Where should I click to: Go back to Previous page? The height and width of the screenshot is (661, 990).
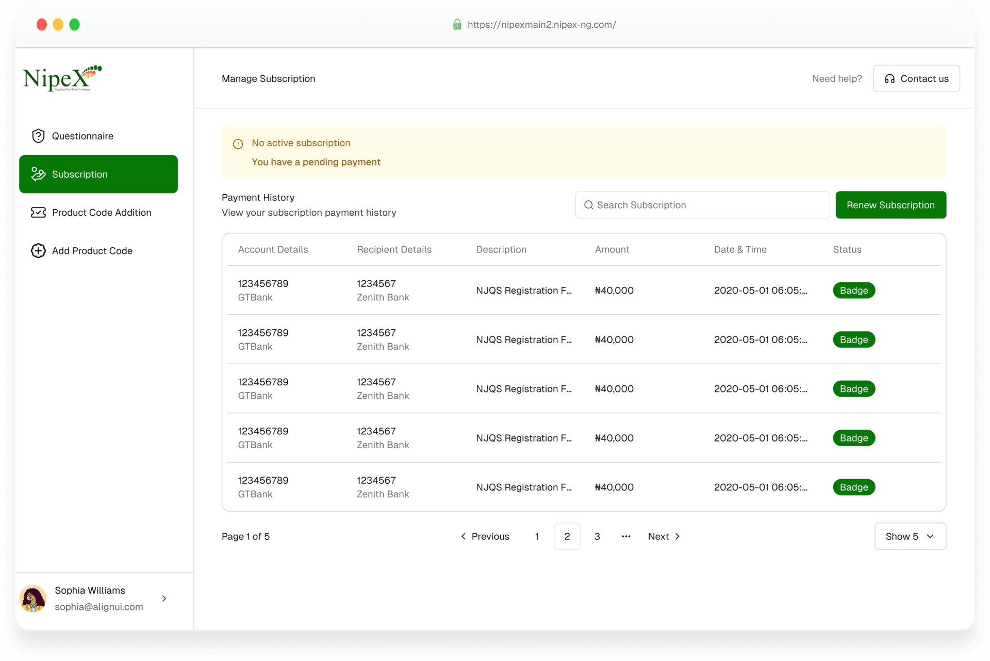(x=485, y=536)
